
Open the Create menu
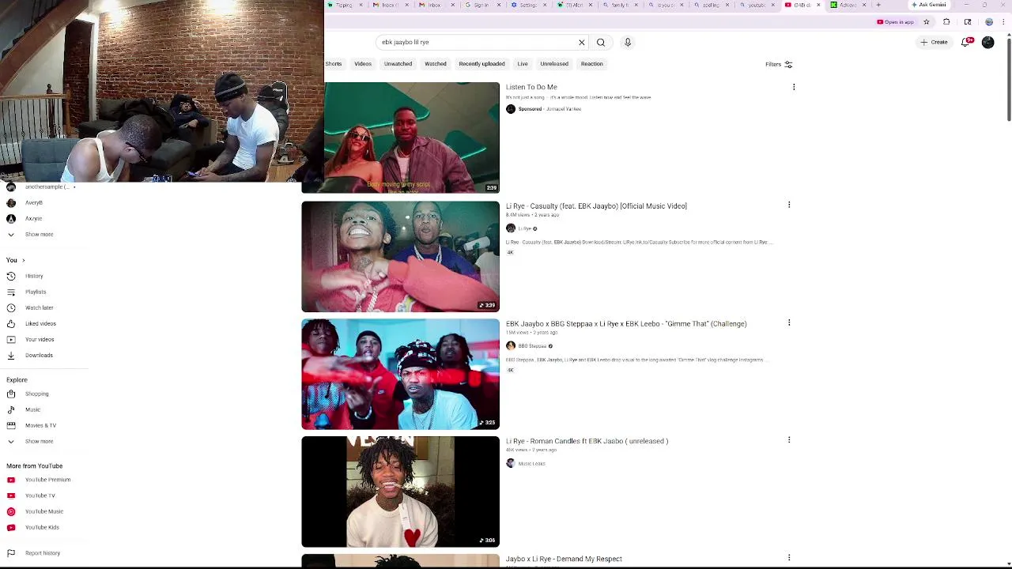tap(934, 42)
